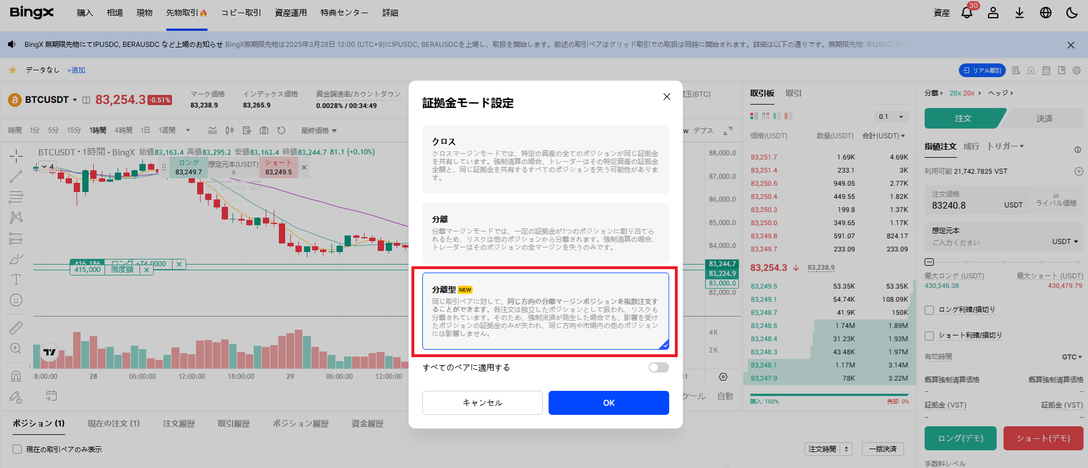Confirm with the blue OK button
The width and height of the screenshot is (1088, 468).
coord(609,403)
